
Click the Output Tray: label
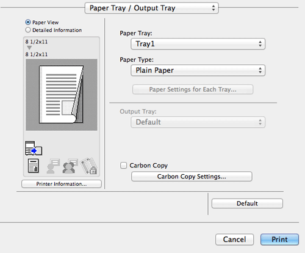(138, 111)
